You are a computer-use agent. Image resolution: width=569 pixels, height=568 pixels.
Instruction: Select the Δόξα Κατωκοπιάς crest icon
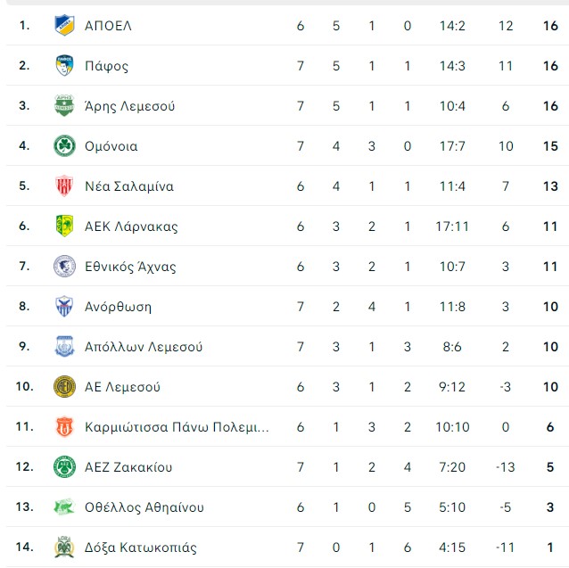[x=64, y=547]
